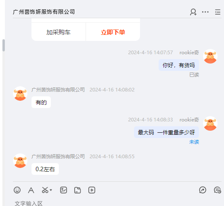Click the 加采购车 button
This screenshot has width=224, height=206.
[59, 32]
